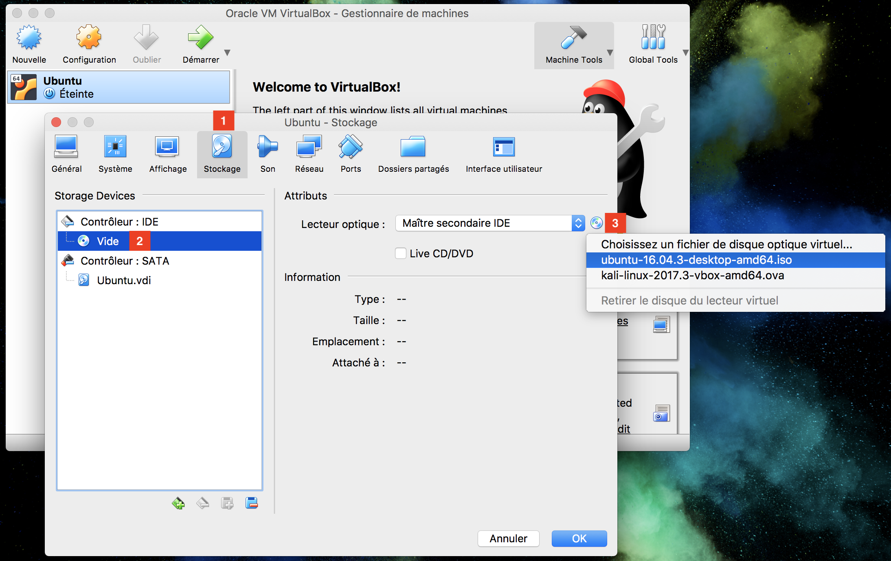The image size is (891, 561).
Task: Open Lecteur optique Maître secondaire IDE dropdown
Action: tap(490, 223)
